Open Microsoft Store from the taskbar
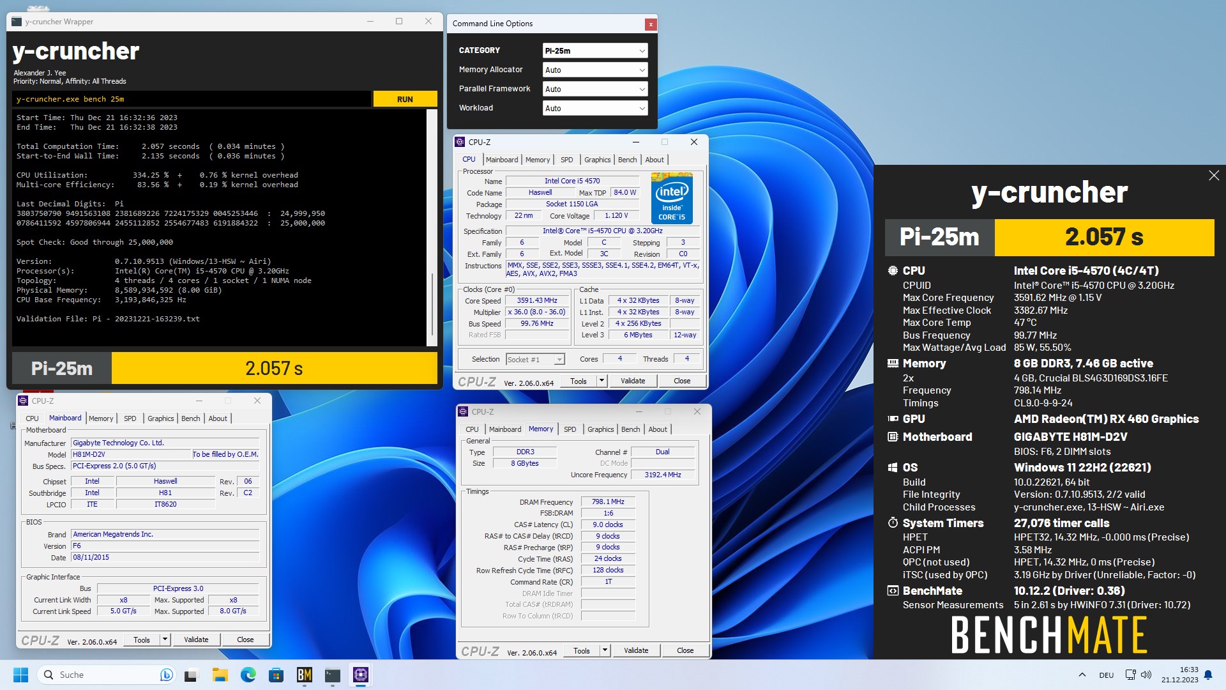1226x690 pixels. (276, 675)
